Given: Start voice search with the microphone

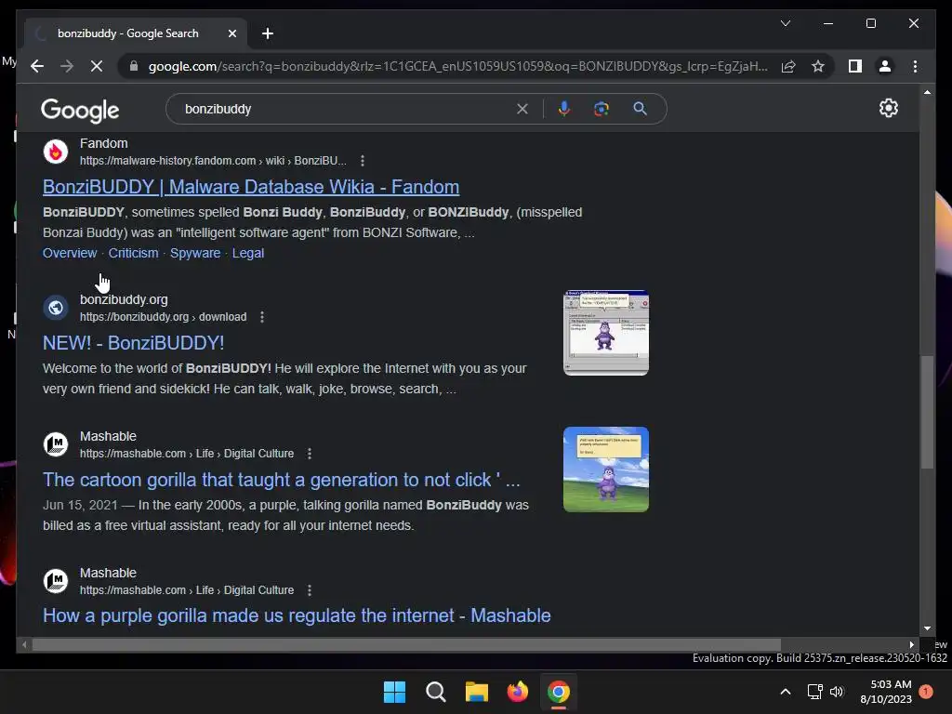Looking at the screenshot, I should click(564, 109).
